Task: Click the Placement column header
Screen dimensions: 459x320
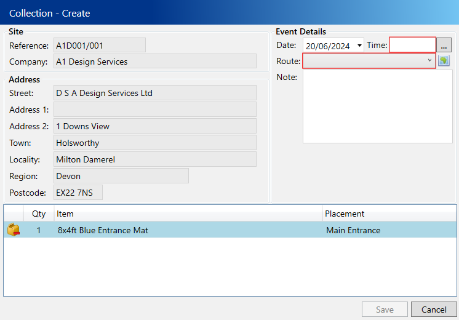Action: tap(388, 214)
